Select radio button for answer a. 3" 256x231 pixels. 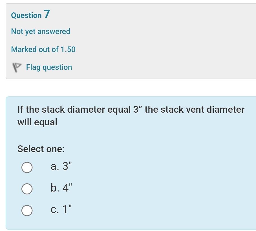click(x=27, y=167)
